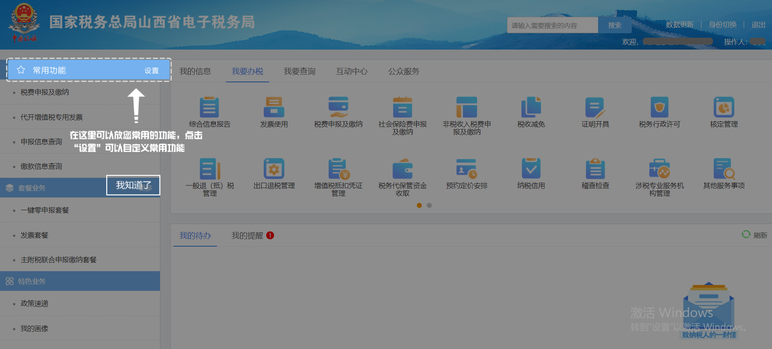Open 社会保险费申报及缴纳 icon
Viewport: 772px width, 349px height.
tap(402, 108)
